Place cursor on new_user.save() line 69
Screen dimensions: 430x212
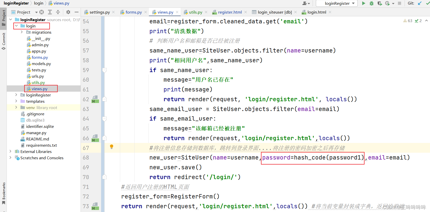[176, 167]
